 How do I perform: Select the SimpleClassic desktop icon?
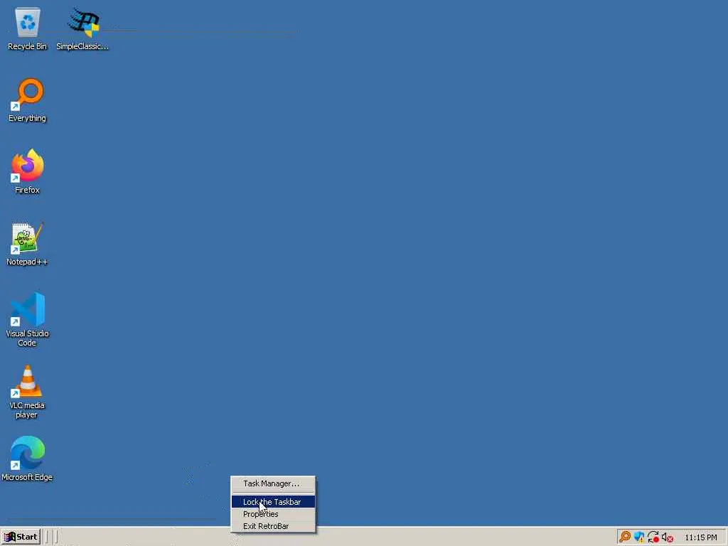(x=82, y=28)
